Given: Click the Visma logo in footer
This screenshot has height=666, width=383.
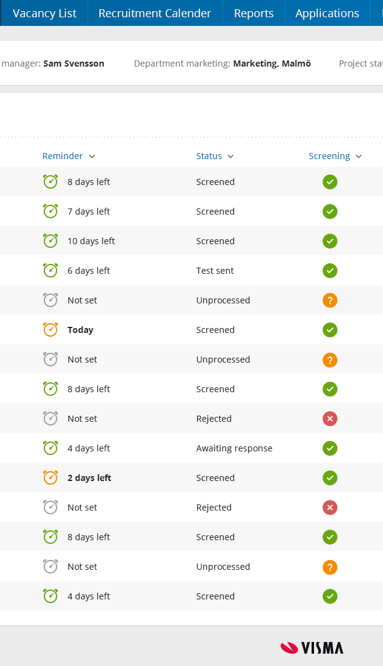Looking at the screenshot, I should click(x=312, y=647).
